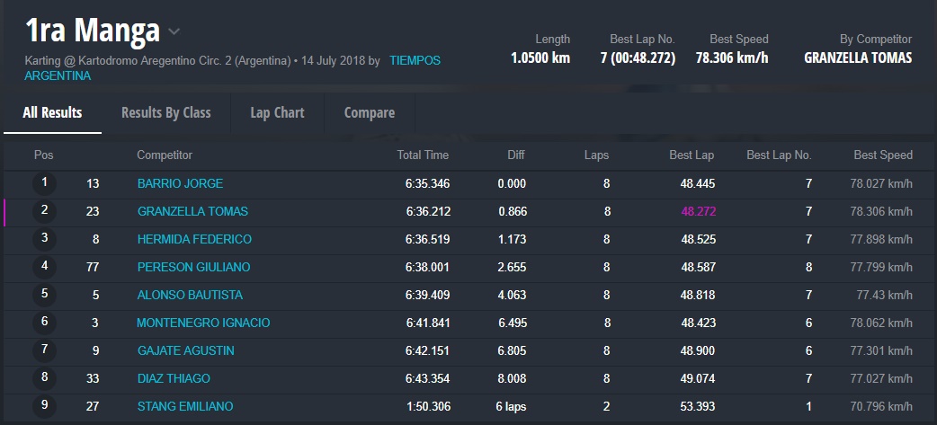Click the position 9 circle badge
This screenshot has height=425, width=937.
44,406
